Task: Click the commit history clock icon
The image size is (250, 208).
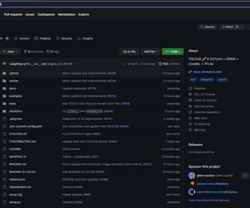Action: tap(160, 64)
